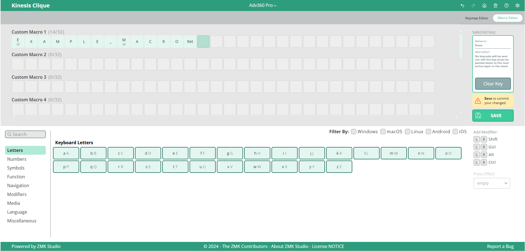Click the trash delete icon

[x=495, y=6]
